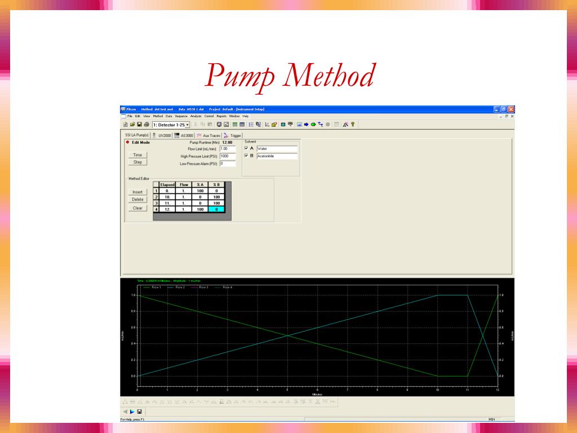This screenshot has width=577, height=433.
Task: Click the green right arrow toolbar icon
Action: tap(313, 124)
